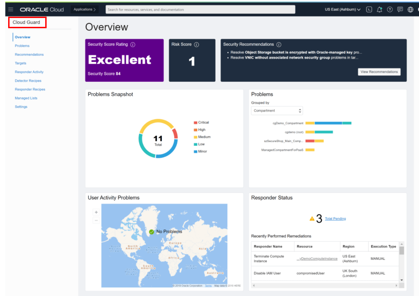Screen dimensions: 419x296
Task: Zoom in on the user activity map
Action: pos(96,212)
